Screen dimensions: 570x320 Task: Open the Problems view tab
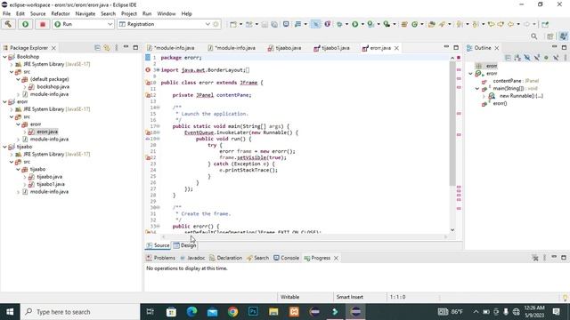160,258
